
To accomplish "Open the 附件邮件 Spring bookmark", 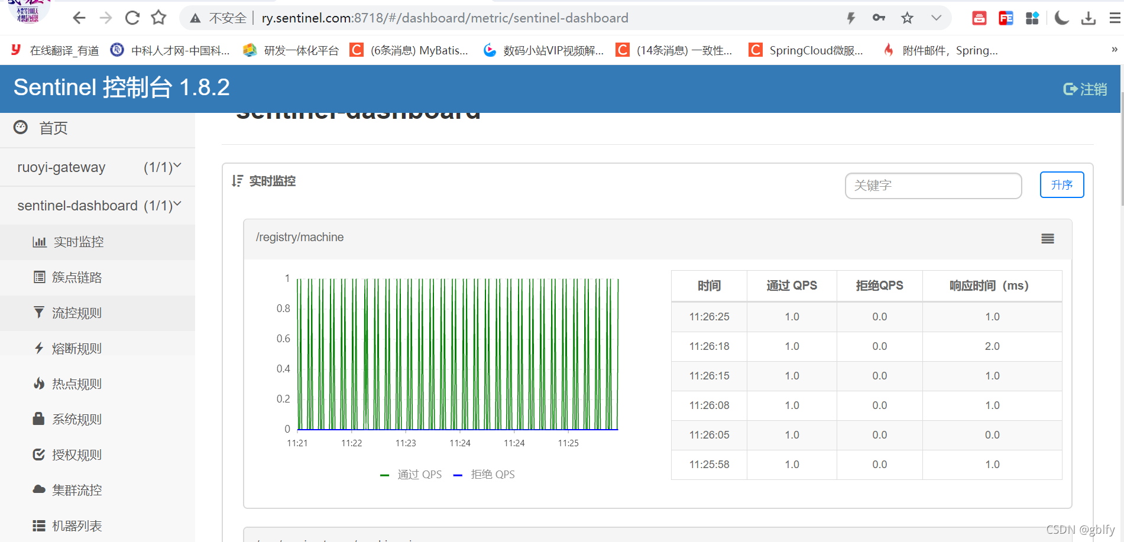I will [x=940, y=50].
